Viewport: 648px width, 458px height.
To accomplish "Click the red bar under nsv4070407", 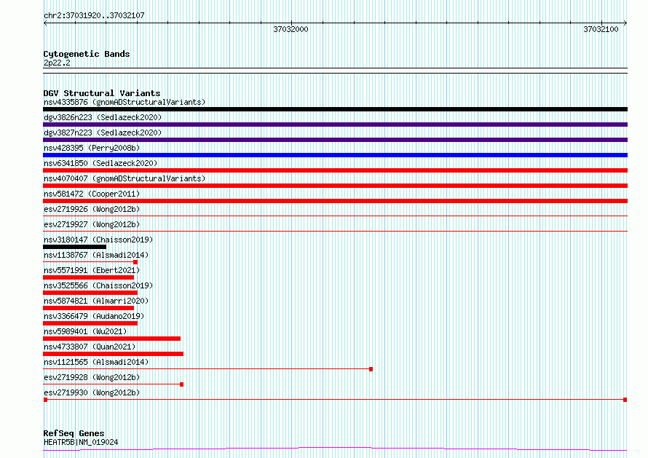I will pyautogui.click(x=335, y=186).
